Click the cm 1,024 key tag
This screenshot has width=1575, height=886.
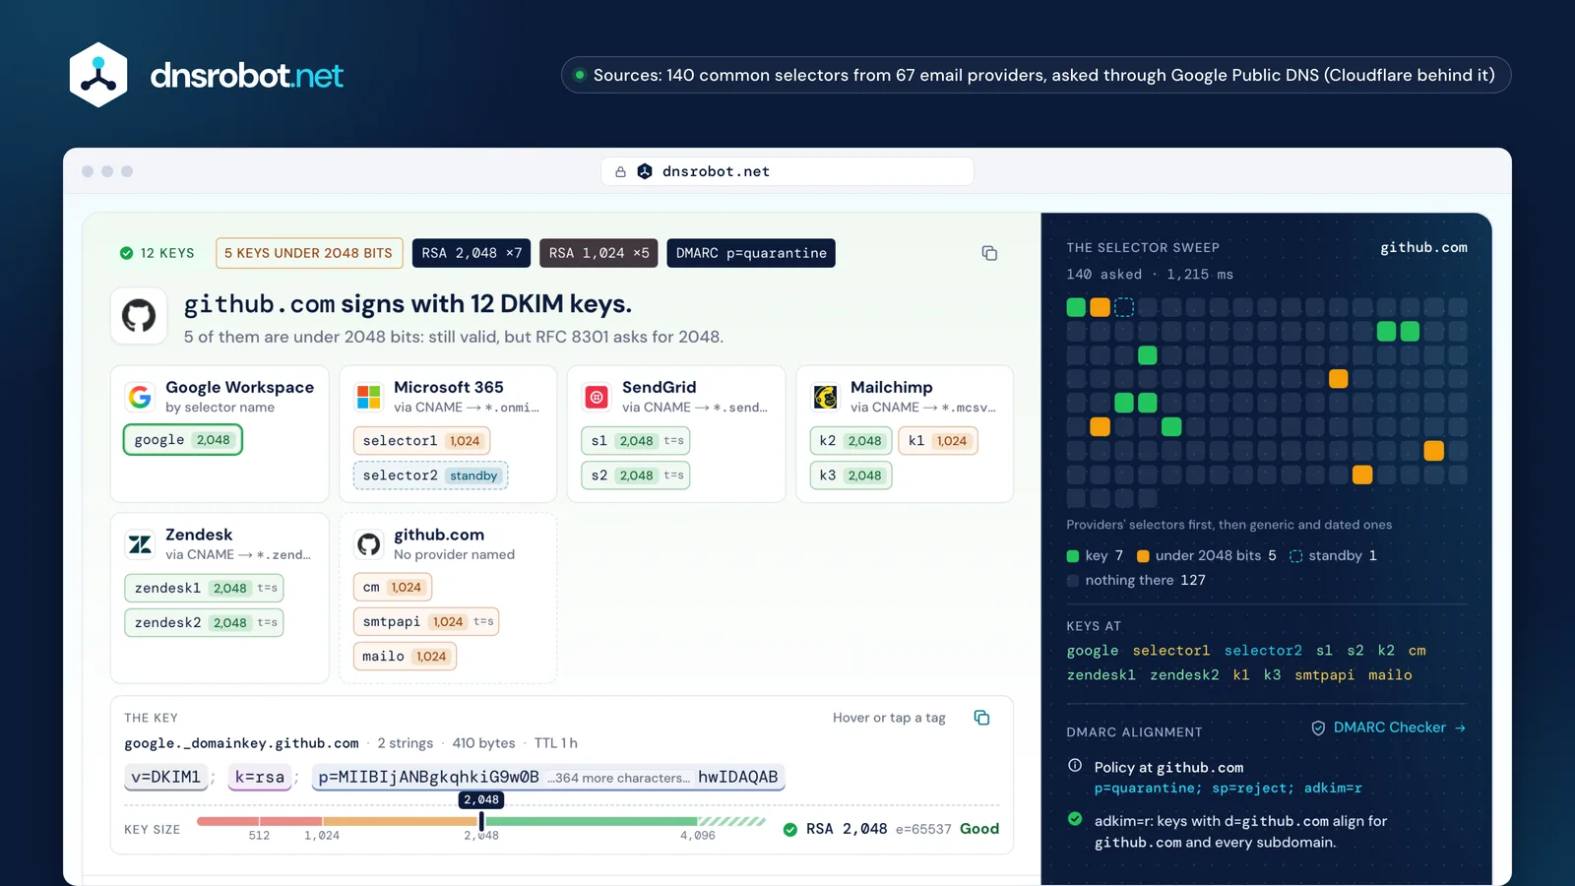click(392, 587)
